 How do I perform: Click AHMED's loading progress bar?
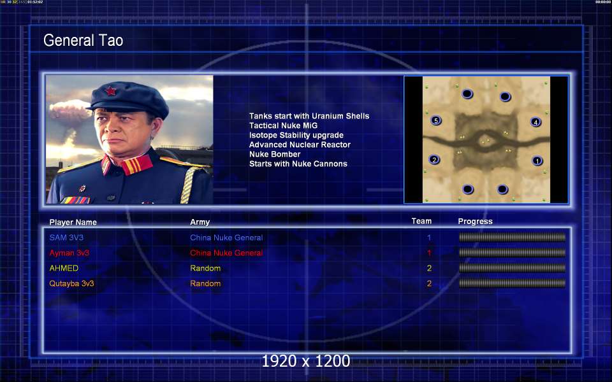pos(512,268)
